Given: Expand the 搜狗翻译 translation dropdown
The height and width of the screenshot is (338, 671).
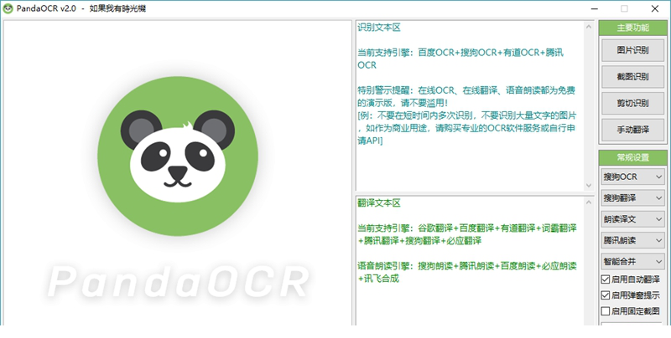Looking at the screenshot, I should click(632, 198).
